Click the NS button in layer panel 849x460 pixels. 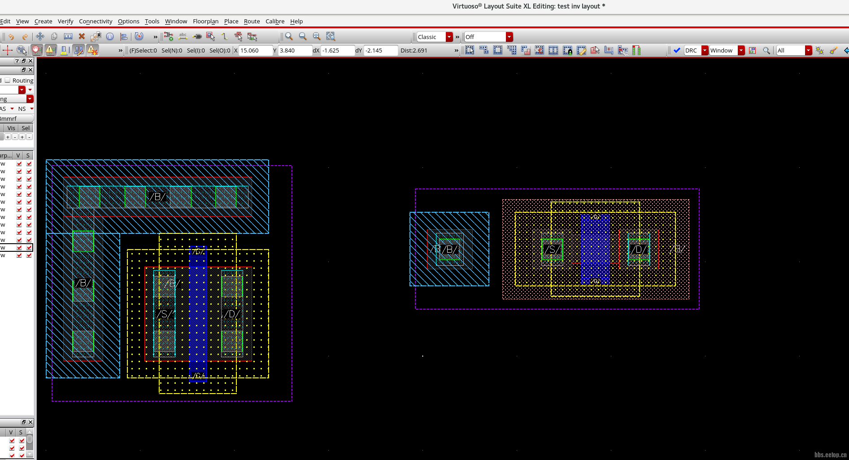22,109
